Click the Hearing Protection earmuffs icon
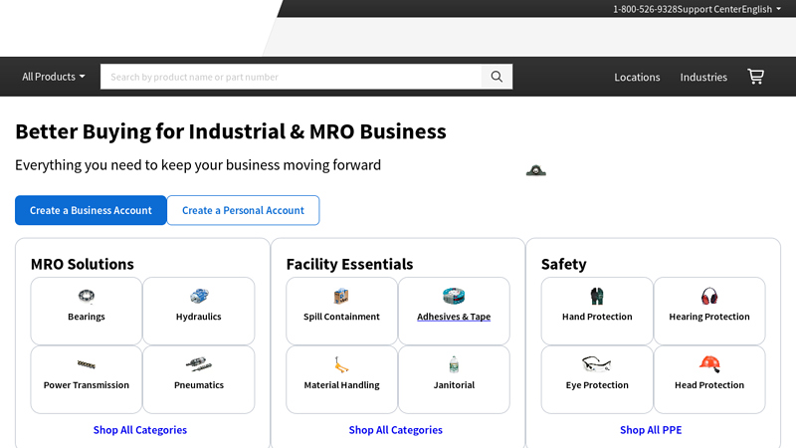The width and height of the screenshot is (796, 448). [x=709, y=296]
